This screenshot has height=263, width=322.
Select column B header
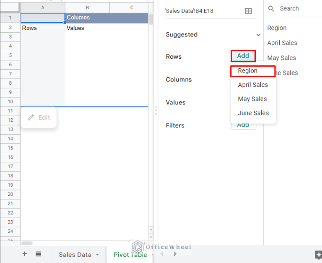pos(87,8)
